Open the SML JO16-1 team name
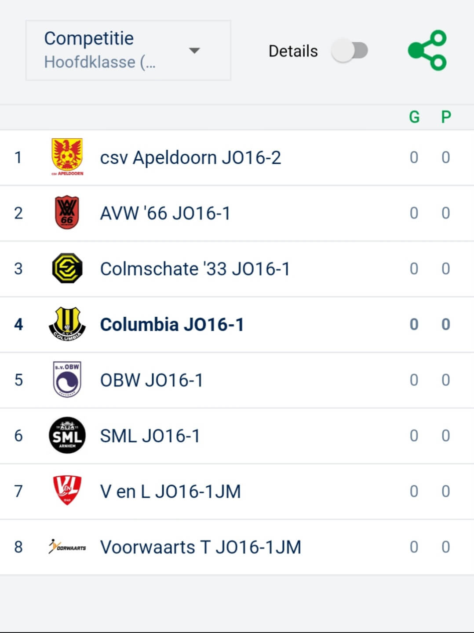The width and height of the screenshot is (474, 633). click(150, 436)
